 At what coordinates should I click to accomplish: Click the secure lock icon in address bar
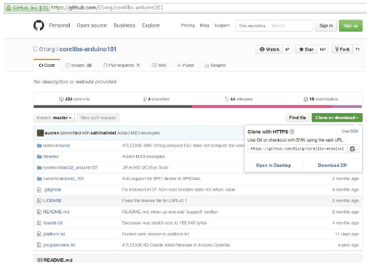(9, 8)
